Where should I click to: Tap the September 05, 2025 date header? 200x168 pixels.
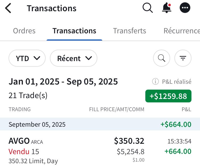tap(37, 124)
